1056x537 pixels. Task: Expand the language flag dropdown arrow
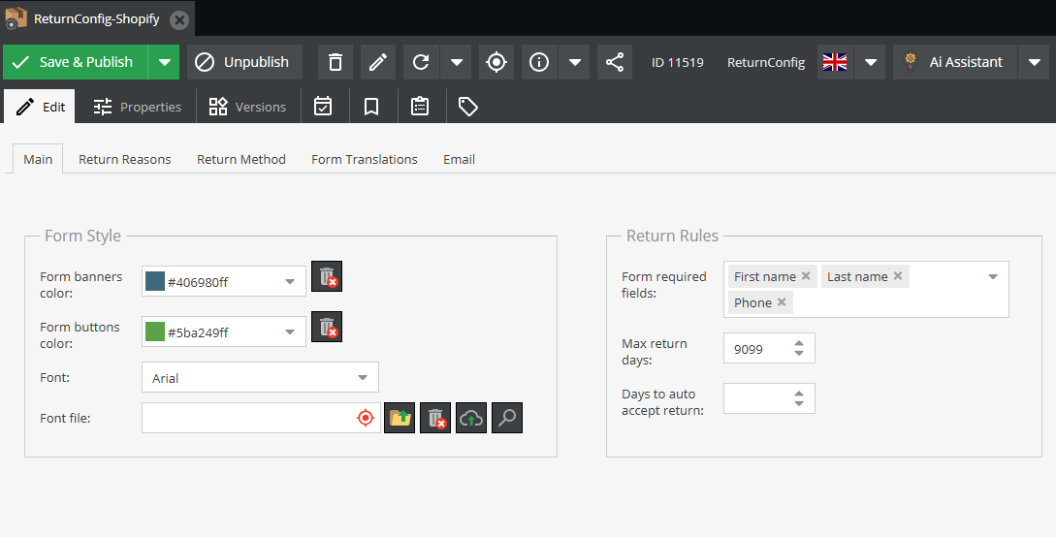[x=870, y=62]
